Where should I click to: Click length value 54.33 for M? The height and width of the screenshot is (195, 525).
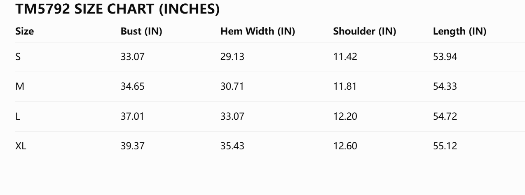pyautogui.click(x=445, y=87)
